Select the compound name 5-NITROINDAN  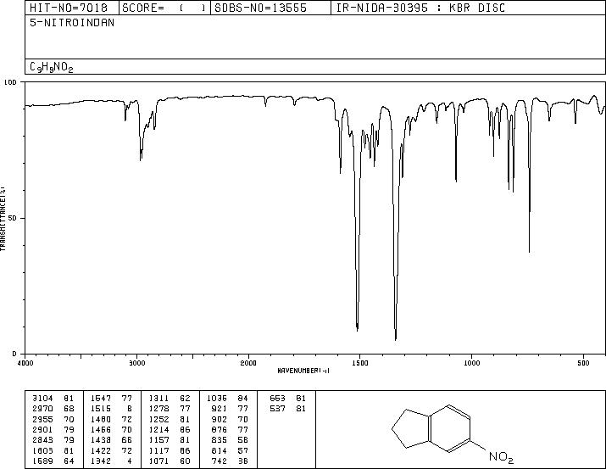pos(72,23)
